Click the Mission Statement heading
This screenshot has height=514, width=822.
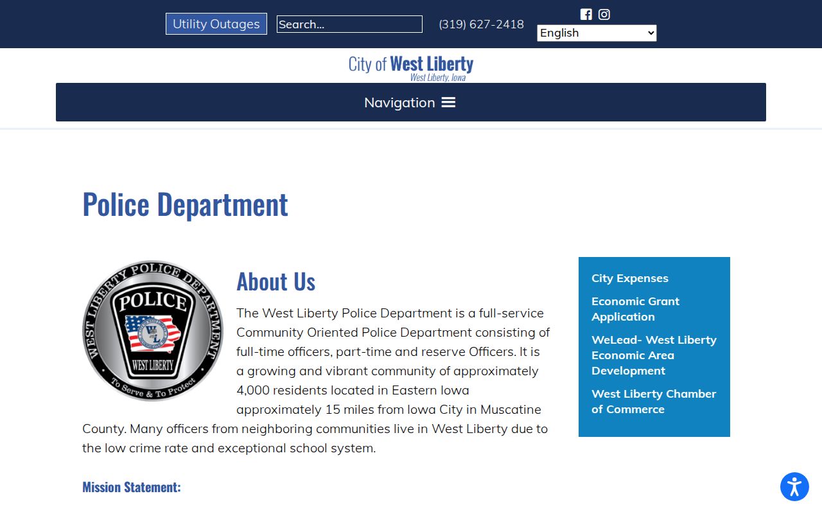pos(132,487)
